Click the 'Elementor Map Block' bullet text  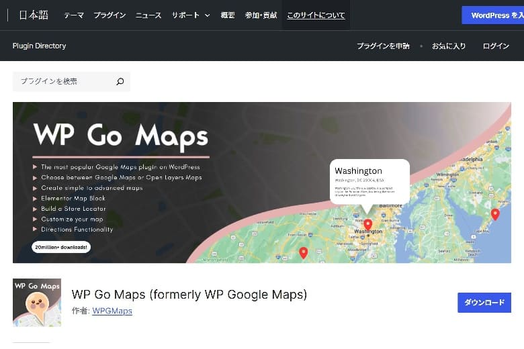(73, 199)
